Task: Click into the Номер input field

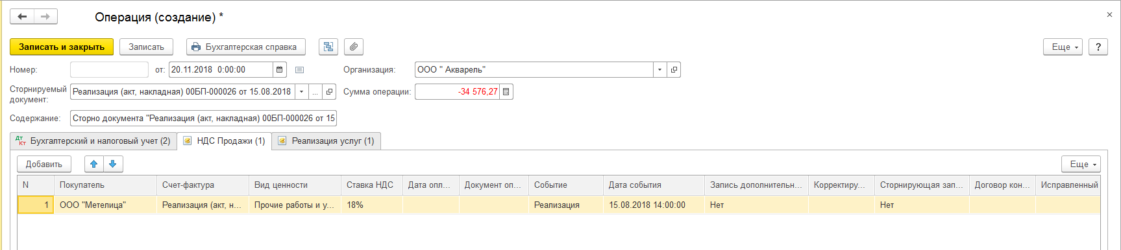Action: click(109, 70)
